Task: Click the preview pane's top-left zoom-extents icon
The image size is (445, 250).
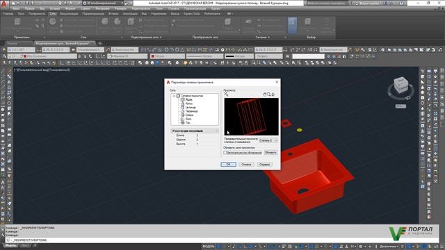Action: click(x=226, y=94)
